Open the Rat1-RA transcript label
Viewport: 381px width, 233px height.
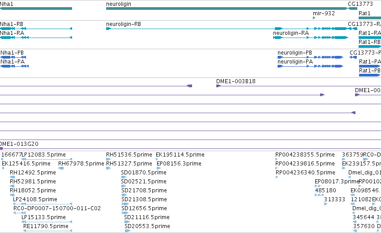point(369,33)
